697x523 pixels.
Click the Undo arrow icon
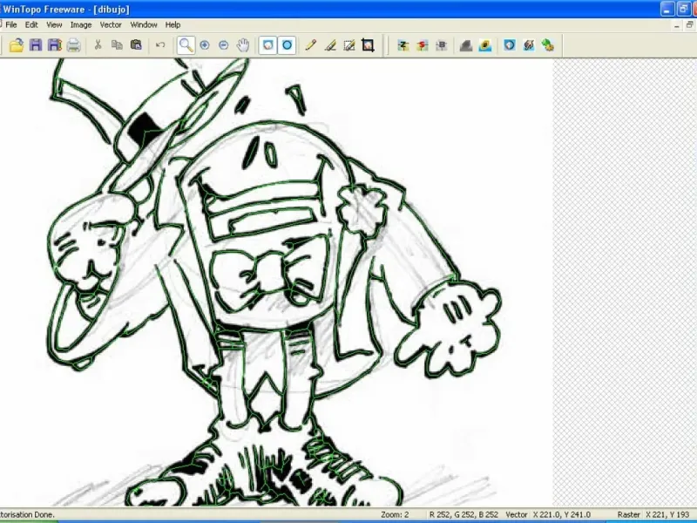(x=160, y=45)
